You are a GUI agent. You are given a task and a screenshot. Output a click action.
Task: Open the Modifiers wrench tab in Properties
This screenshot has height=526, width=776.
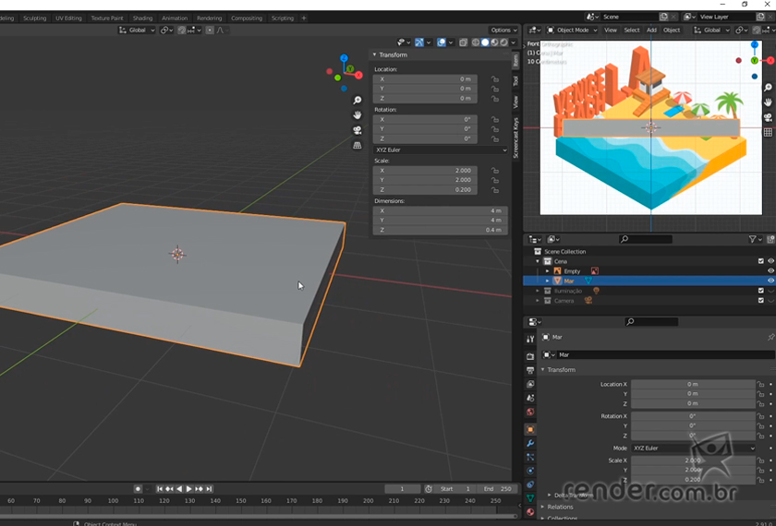coord(530,443)
